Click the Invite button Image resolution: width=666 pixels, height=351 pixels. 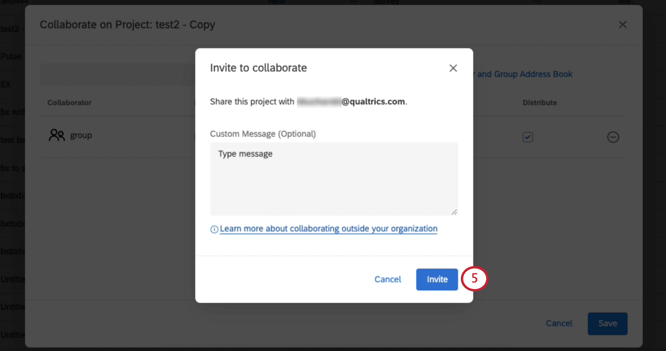coord(437,279)
